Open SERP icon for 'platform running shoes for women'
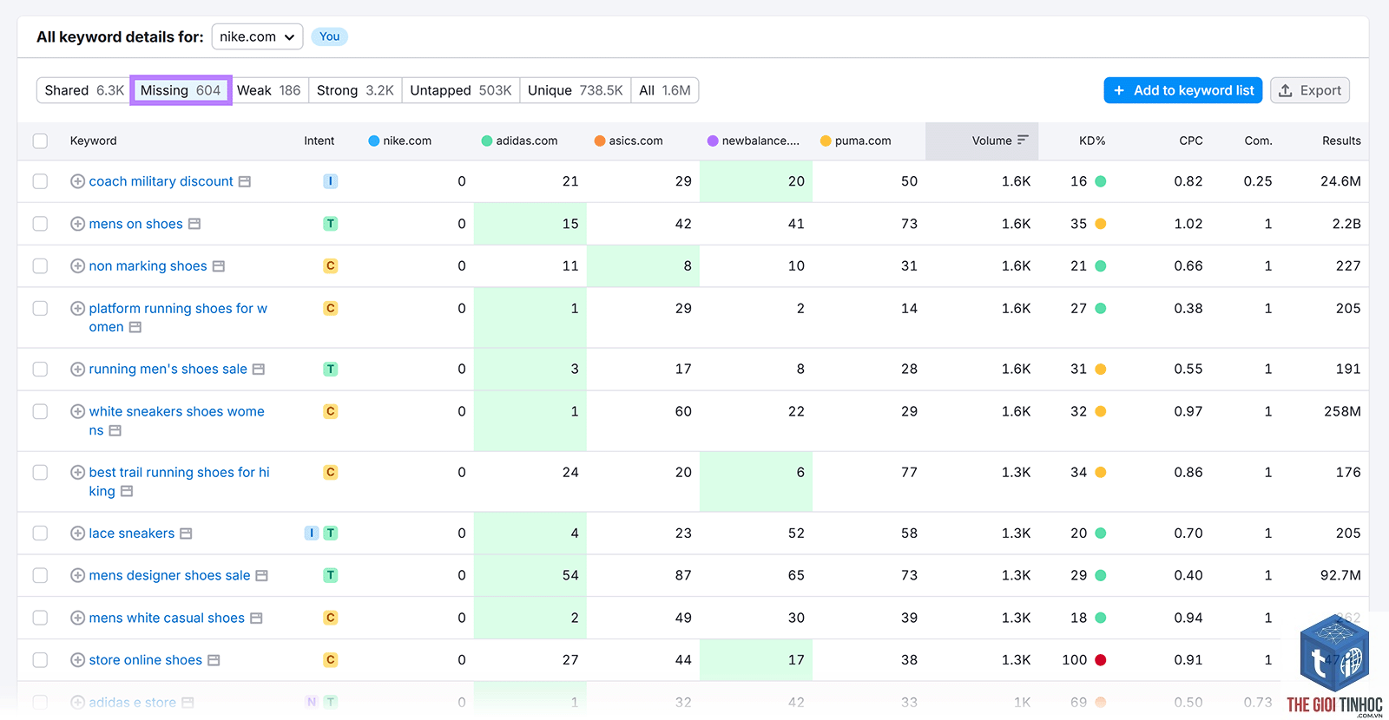Screen dimensions: 1389x720 coord(135,327)
